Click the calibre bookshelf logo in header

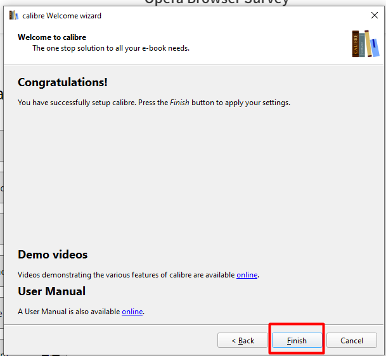(x=366, y=44)
